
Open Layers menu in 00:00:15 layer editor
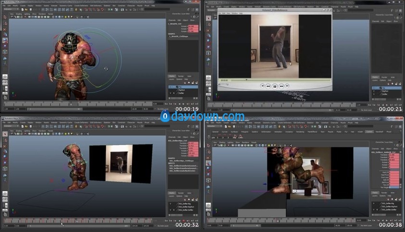click(171, 79)
